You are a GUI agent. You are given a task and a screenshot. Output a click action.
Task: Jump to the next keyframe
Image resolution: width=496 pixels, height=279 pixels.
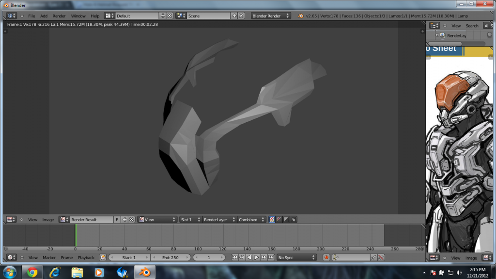pos(263,258)
